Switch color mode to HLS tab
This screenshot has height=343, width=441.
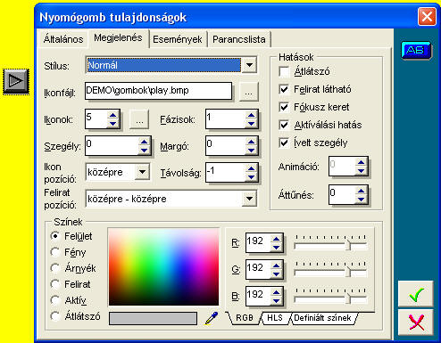point(275,318)
